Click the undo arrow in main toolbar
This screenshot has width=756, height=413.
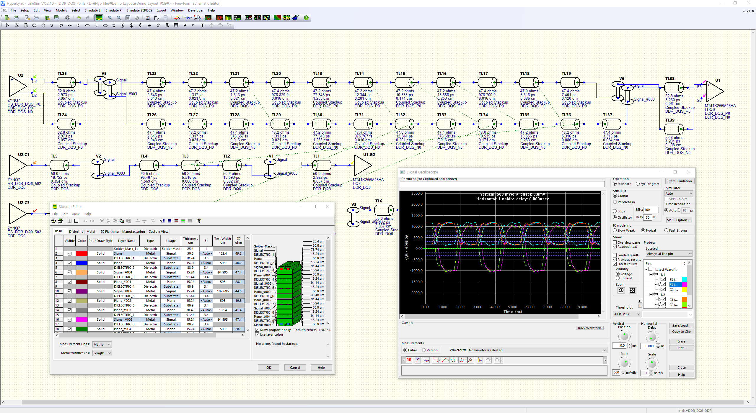(x=79, y=18)
